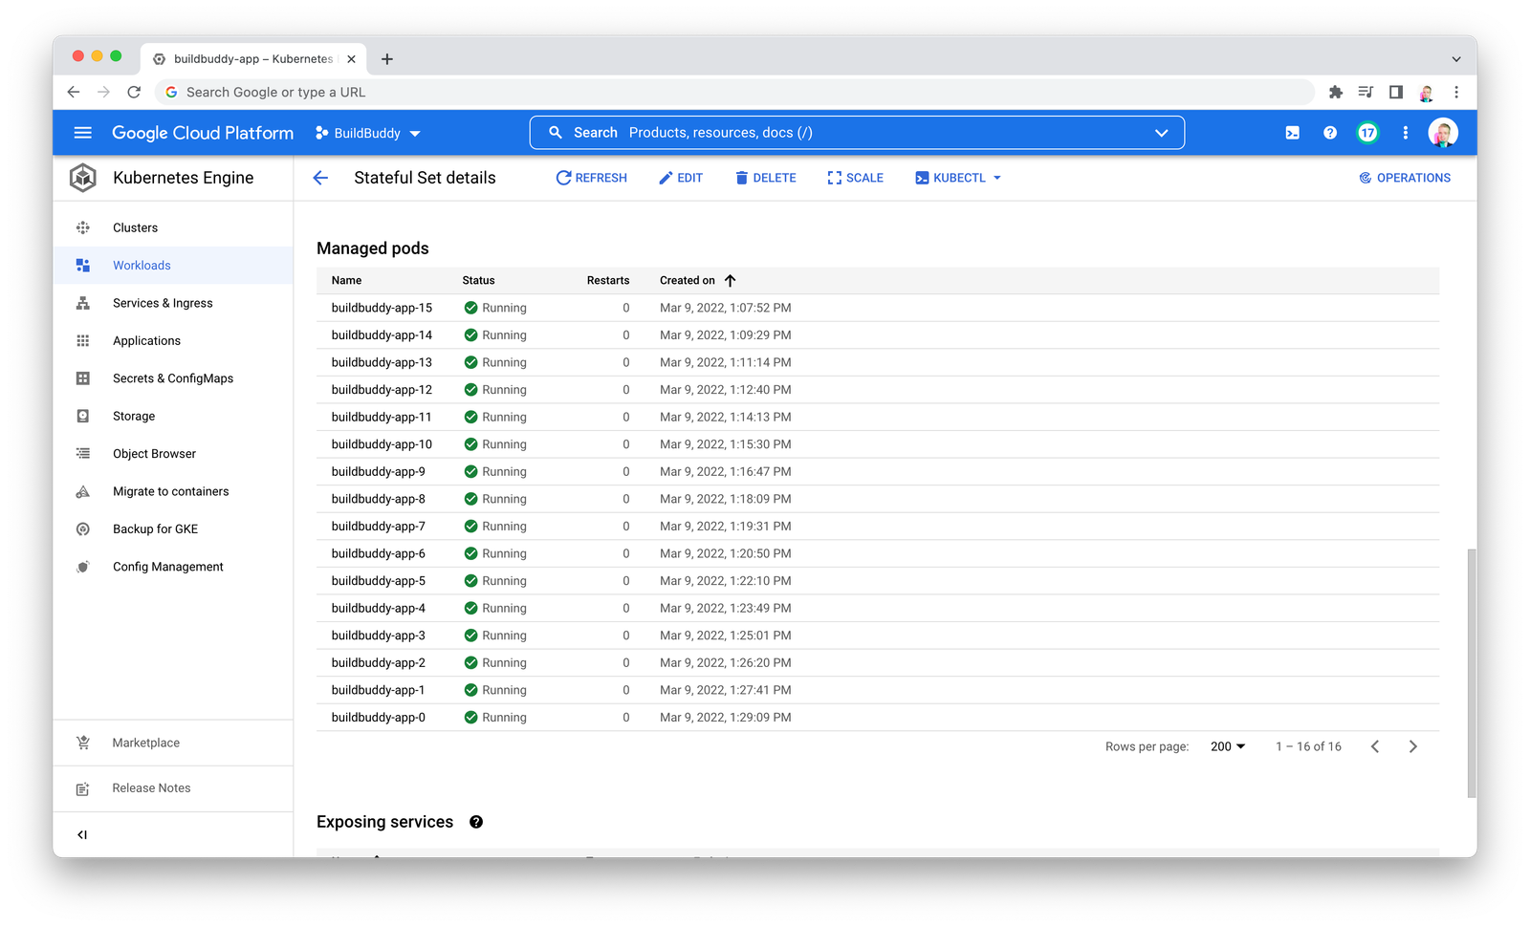1530x927 pixels.
Task: Sort table by Name column header
Action: (x=346, y=280)
